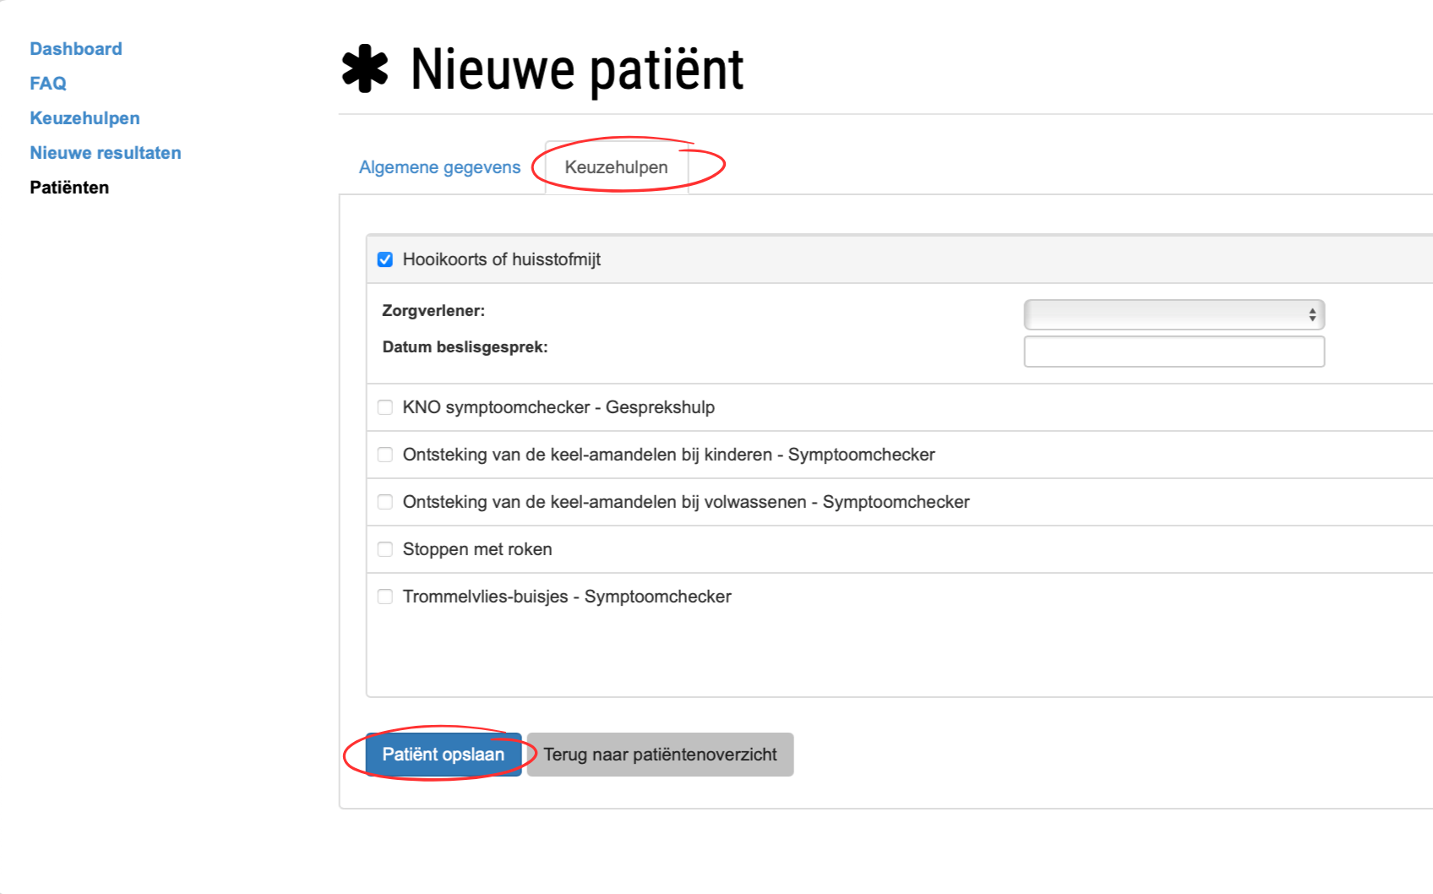Click the Zorgverlener dropdown stepper arrows
The height and width of the screenshot is (894, 1433).
click(x=1313, y=313)
